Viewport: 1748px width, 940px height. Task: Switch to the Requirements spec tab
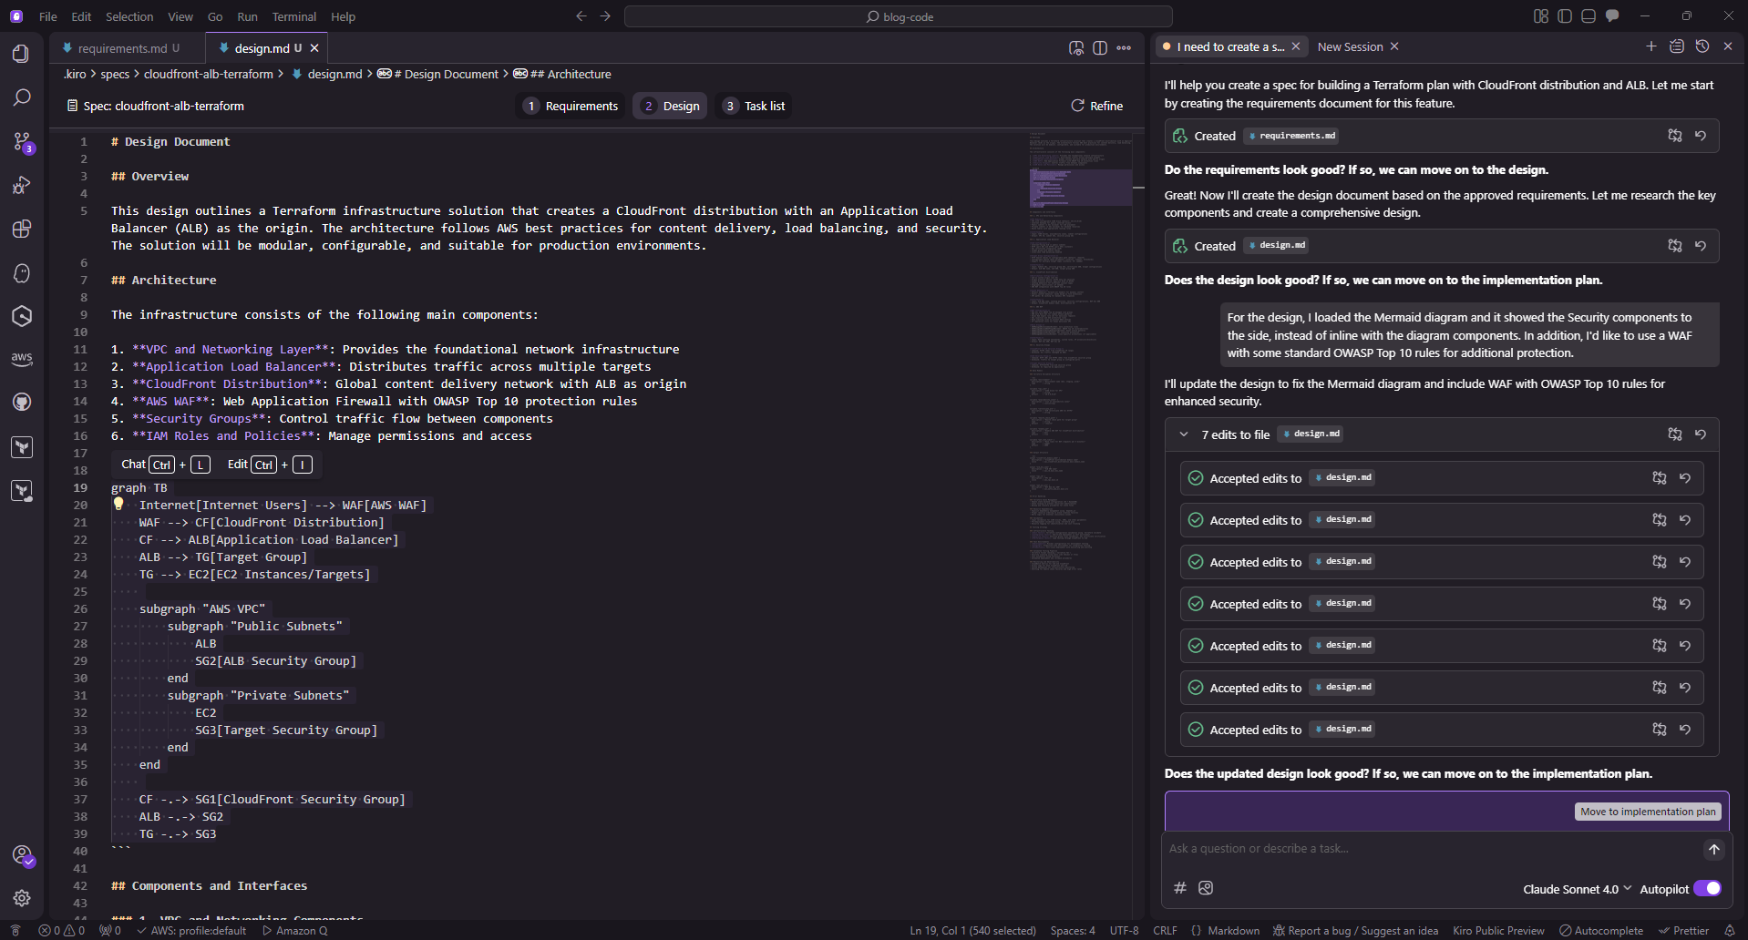click(x=571, y=106)
